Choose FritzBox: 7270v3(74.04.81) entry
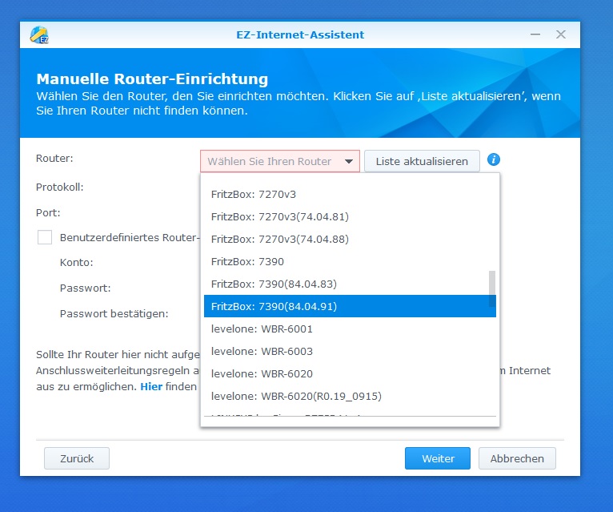613x512 pixels. (350, 216)
